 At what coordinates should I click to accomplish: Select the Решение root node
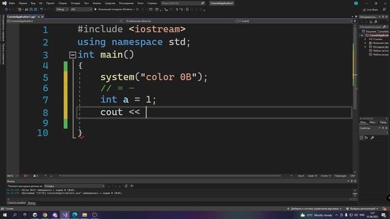tap(375, 32)
